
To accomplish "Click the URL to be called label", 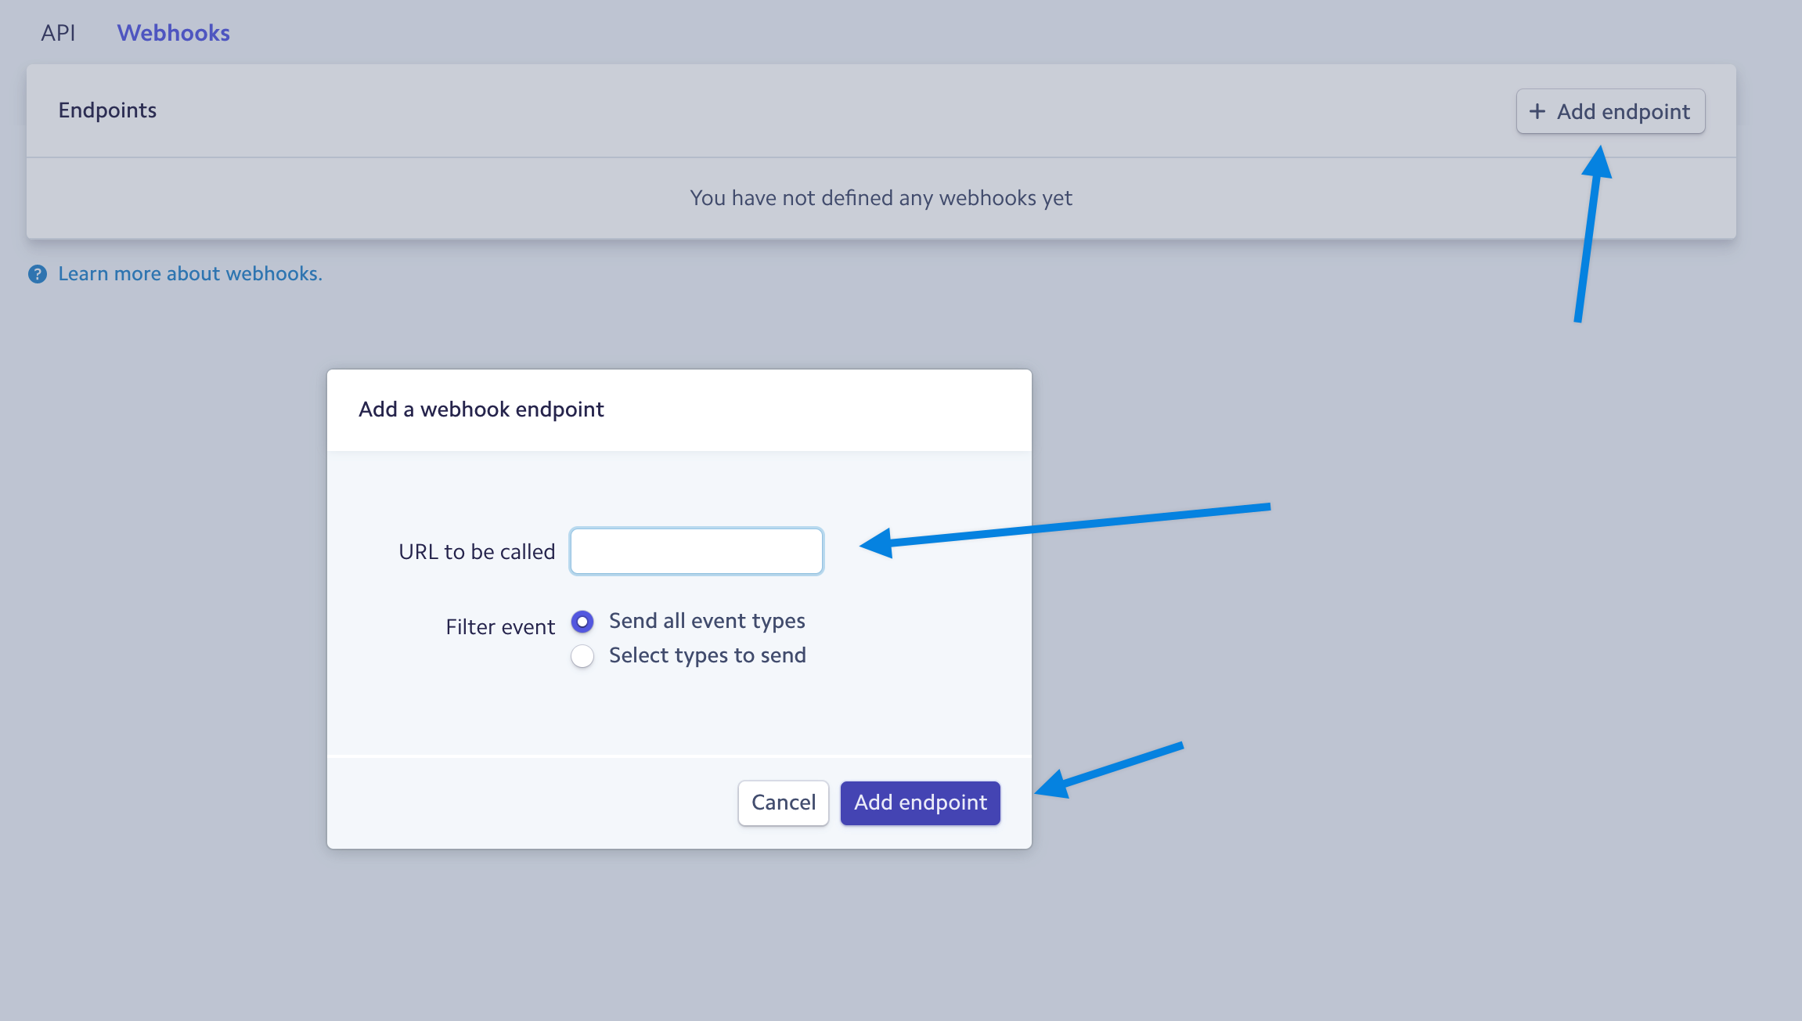I will [x=477, y=552].
